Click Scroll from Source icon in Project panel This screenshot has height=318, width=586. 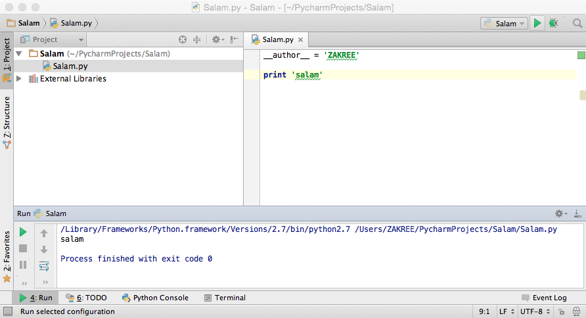tap(183, 40)
